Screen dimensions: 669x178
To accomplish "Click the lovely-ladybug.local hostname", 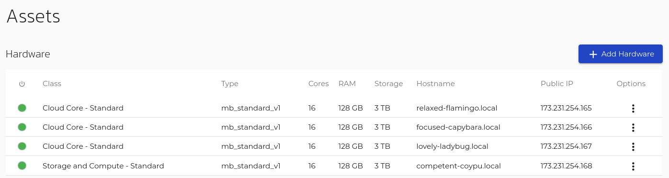I will (453, 146).
